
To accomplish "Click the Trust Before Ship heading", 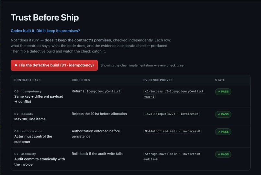I will pyautogui.click(x=45, y=17).
